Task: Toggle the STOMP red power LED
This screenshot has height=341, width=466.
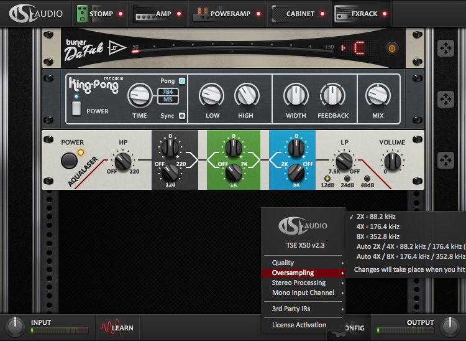Action: [121, 14]
